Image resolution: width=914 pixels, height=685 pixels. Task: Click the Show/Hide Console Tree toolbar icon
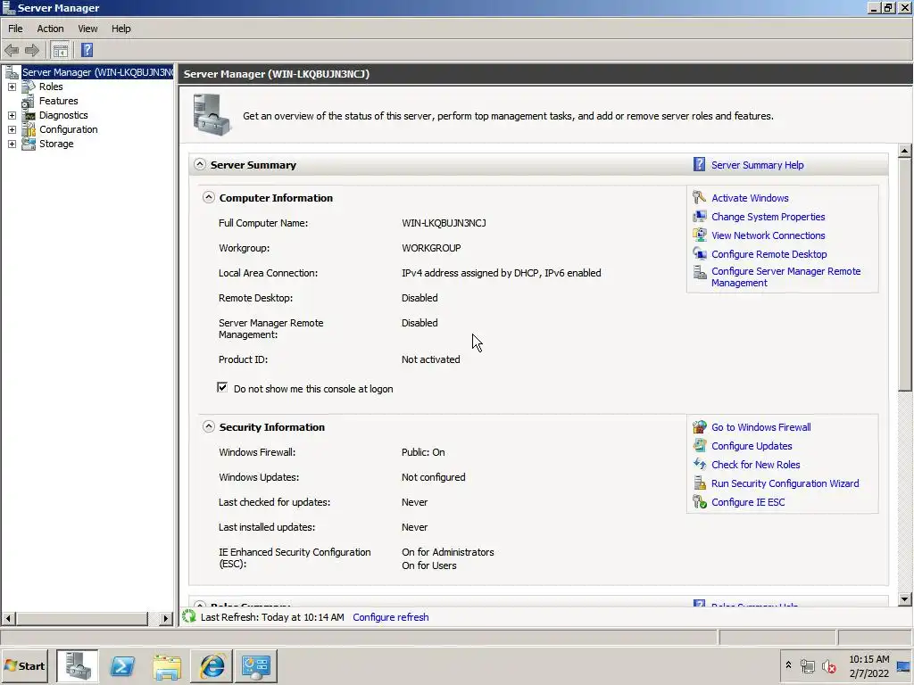pyautogui.click(x=60, y=50)
